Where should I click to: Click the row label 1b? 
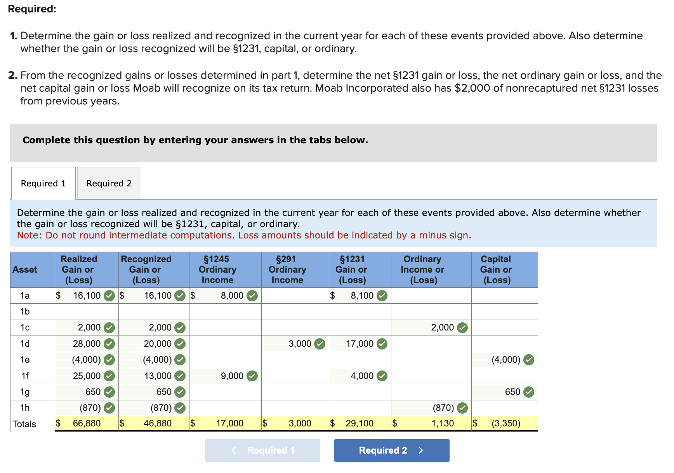(25, 311)
